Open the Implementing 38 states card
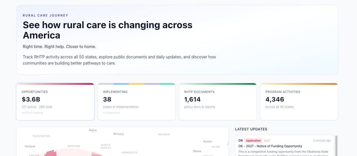The width and height of the screenshot is (357, 156). coord(137,102)
